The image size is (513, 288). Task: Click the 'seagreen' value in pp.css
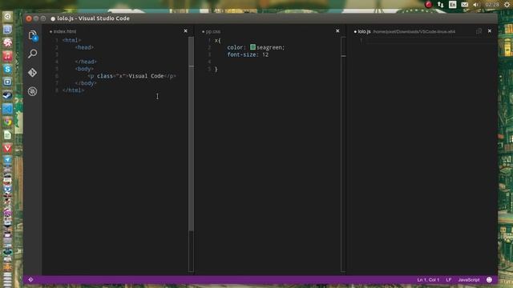[x=269, y=48]
